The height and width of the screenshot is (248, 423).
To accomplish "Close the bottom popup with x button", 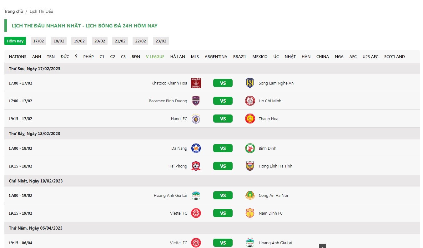I will pyautogui.click(x=322, y=246).
